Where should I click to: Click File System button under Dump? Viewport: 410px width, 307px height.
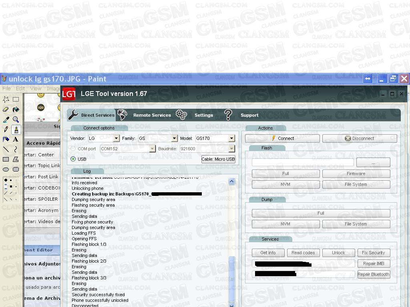pyautogui.click(x=356, y=224)
